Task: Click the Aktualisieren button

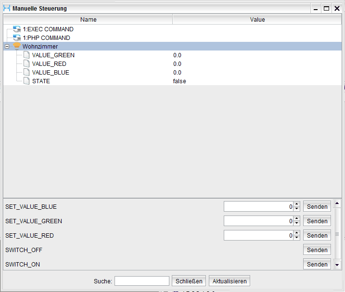Action: tap(230, 281)
